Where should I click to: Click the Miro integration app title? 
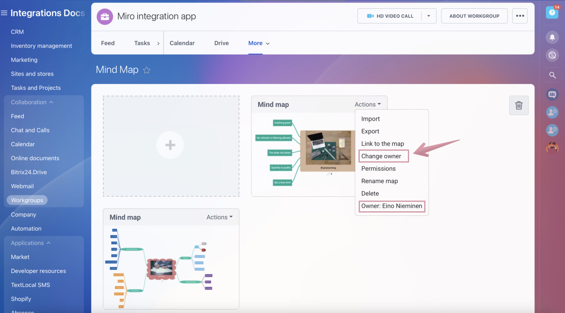coord(157,16)
